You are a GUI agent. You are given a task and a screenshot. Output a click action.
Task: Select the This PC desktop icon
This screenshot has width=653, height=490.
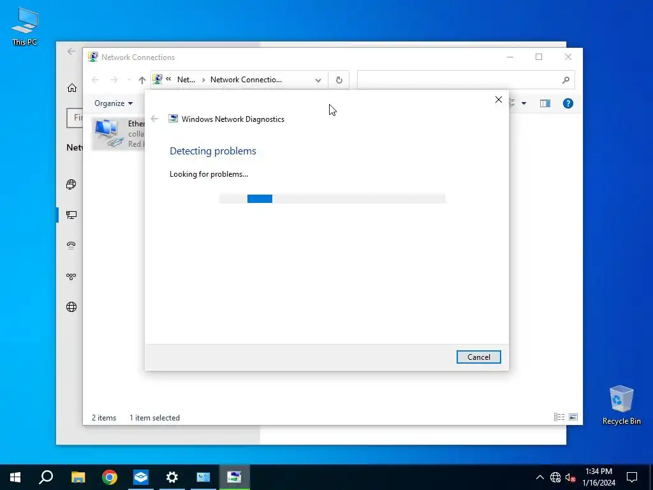tap(25, 26)
